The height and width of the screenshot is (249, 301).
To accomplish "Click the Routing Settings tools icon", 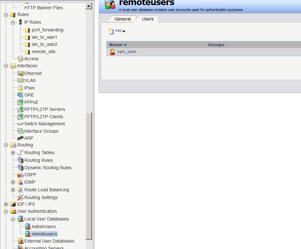I will point(20,197).
